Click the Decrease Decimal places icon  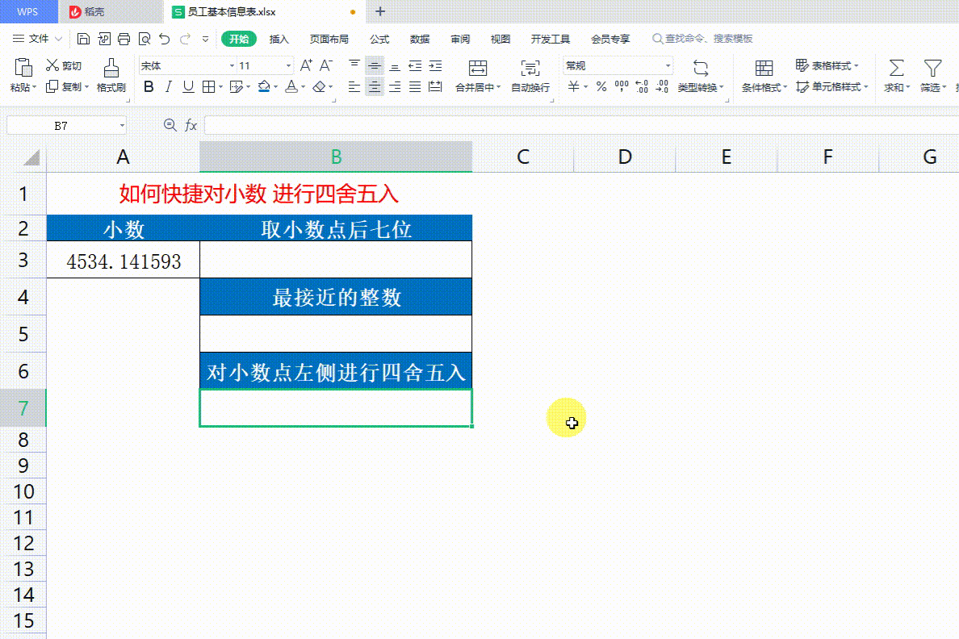pyautogui.click(x=662, y=87)
